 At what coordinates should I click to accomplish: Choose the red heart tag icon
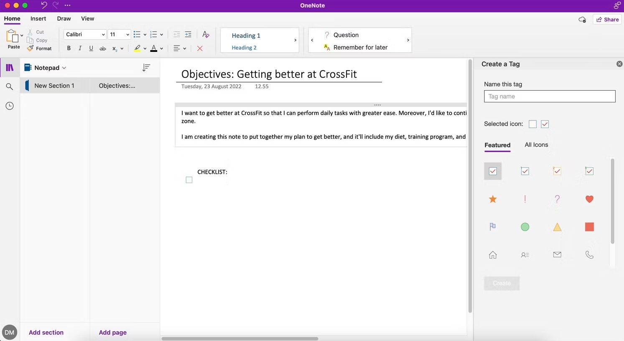click(x=589, y=199)
